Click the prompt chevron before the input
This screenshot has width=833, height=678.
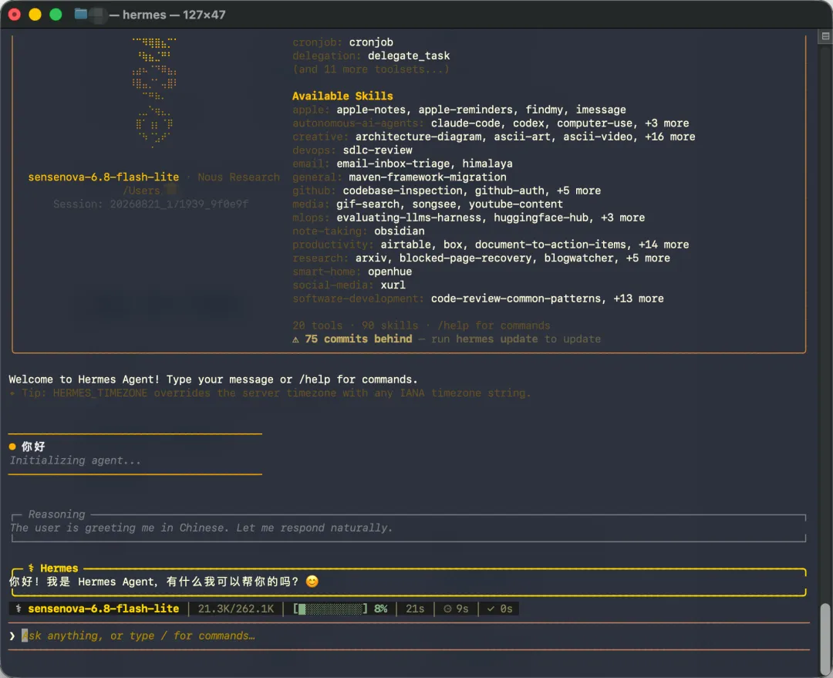pyautogui.click(x=12, y=636)
